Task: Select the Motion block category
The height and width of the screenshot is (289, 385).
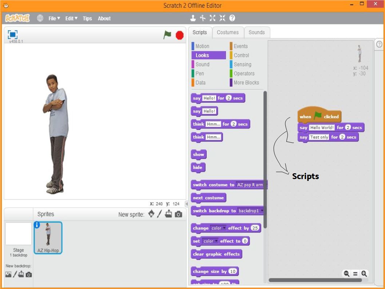Action: click(204, 46)
